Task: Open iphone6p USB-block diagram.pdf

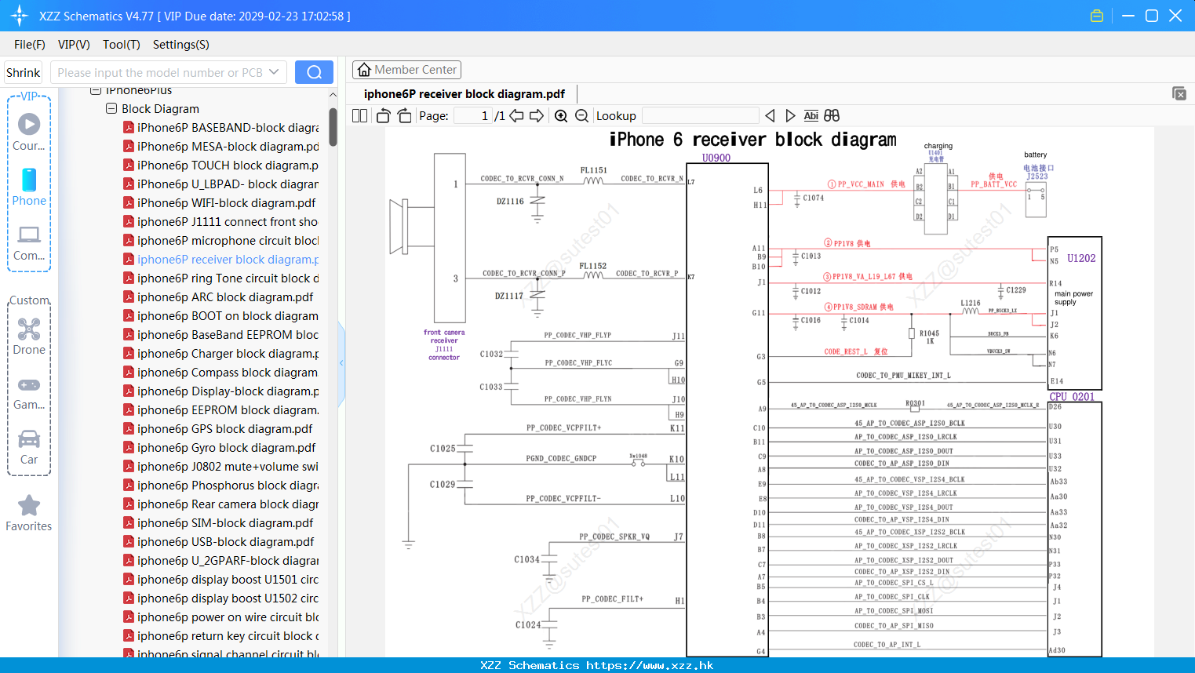Action: (219, 541)
